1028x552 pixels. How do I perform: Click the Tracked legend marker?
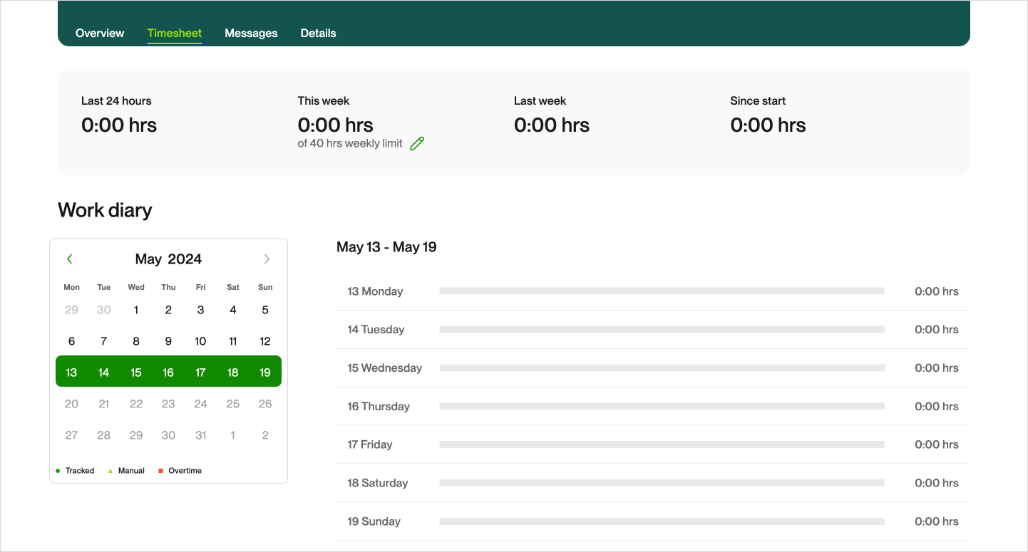point(58,471)
